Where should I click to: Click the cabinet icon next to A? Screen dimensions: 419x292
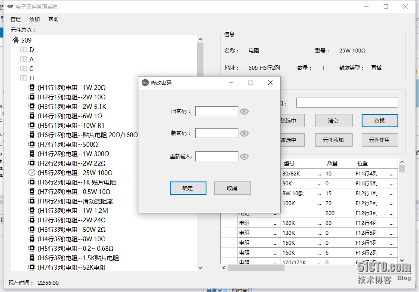24,59
